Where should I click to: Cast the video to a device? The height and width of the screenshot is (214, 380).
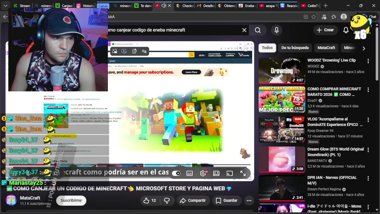pos(229,173)
